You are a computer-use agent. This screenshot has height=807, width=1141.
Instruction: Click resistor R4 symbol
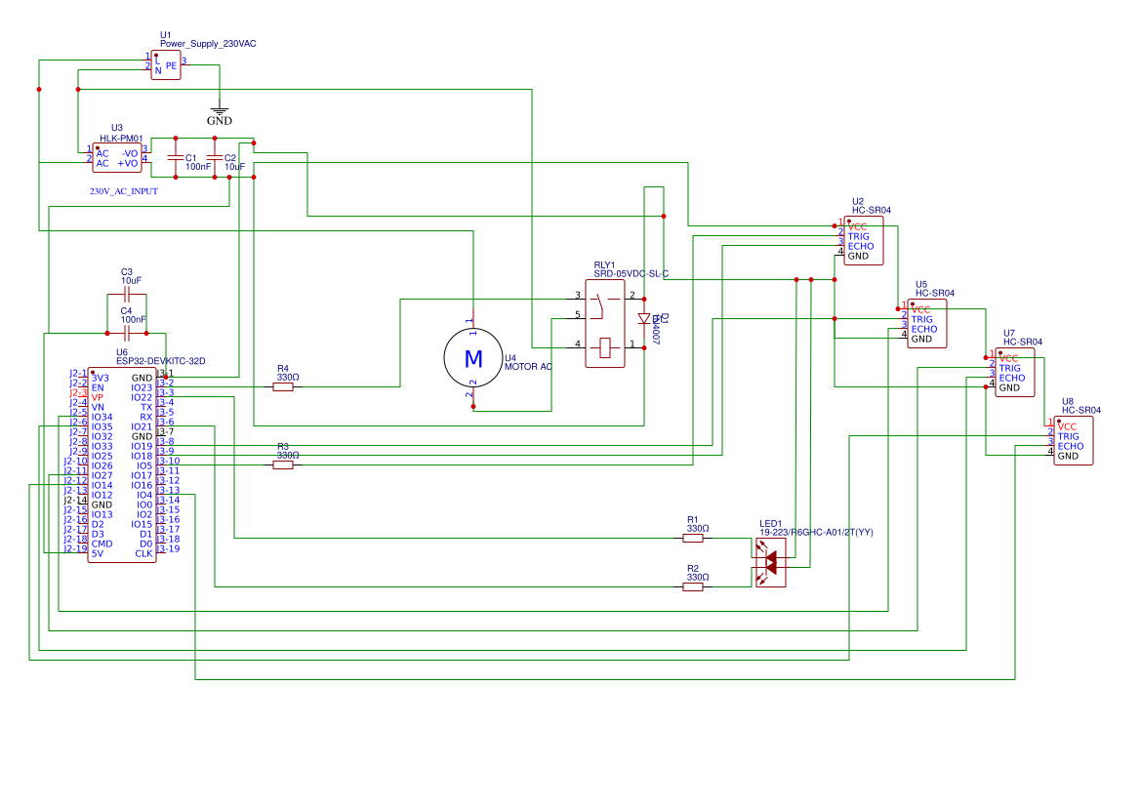[283, 387]
